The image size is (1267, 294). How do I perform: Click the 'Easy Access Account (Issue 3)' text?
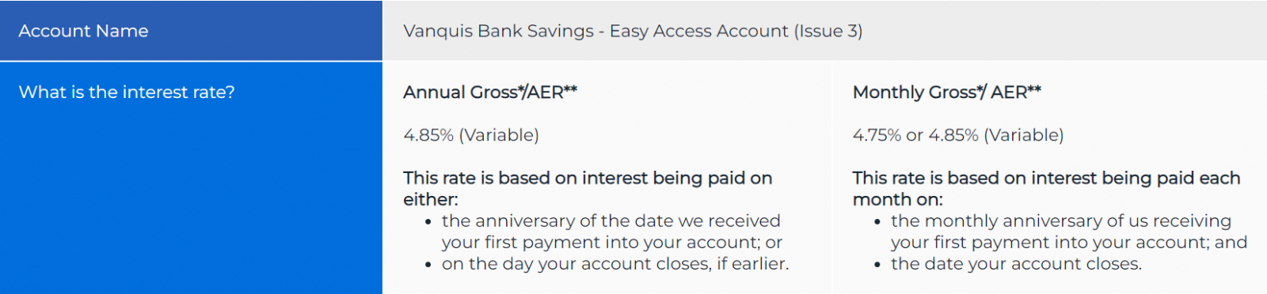(x=736, y=31)
